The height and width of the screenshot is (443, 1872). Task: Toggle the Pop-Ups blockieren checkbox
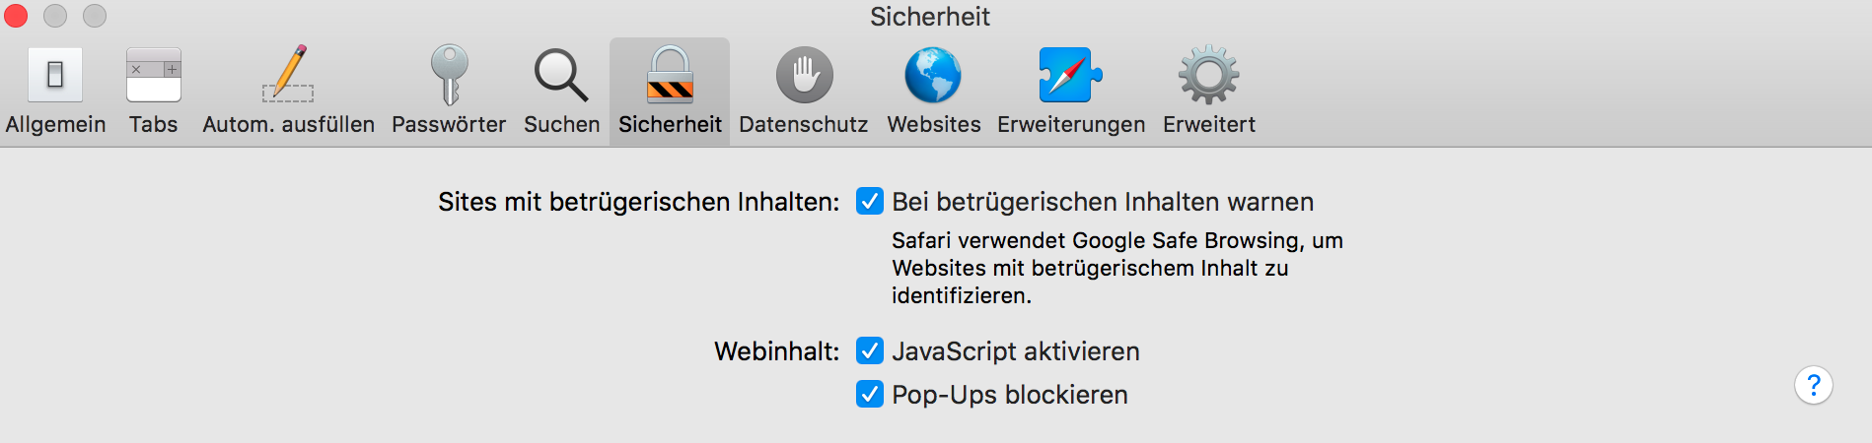[870, 395]
